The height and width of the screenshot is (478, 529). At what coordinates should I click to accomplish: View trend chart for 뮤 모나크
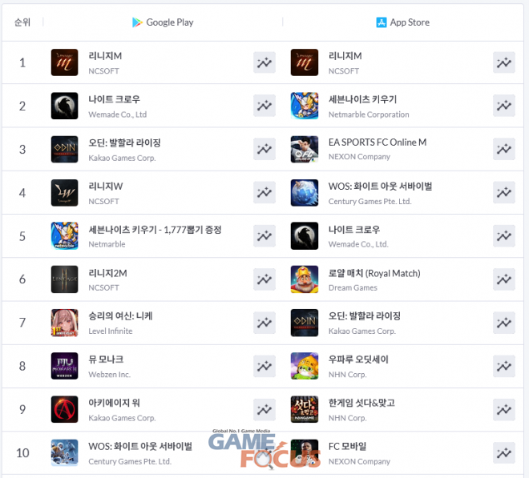tap(264, 366)
